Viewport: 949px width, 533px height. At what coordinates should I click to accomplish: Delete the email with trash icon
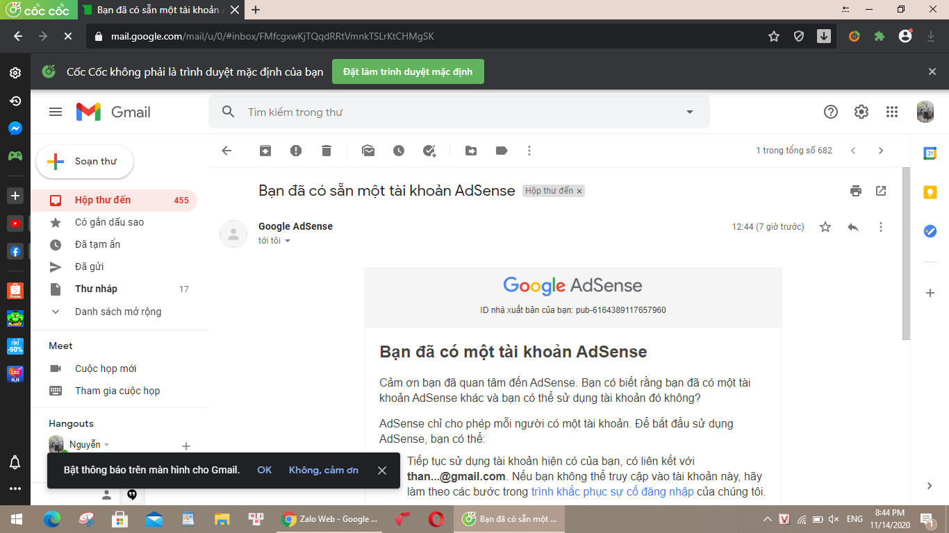click(327, 151)
